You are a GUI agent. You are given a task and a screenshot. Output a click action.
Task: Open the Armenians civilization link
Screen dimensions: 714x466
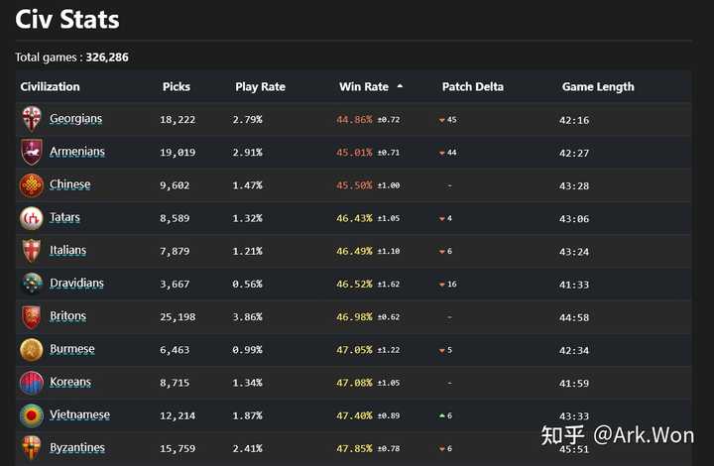[77, 152]
